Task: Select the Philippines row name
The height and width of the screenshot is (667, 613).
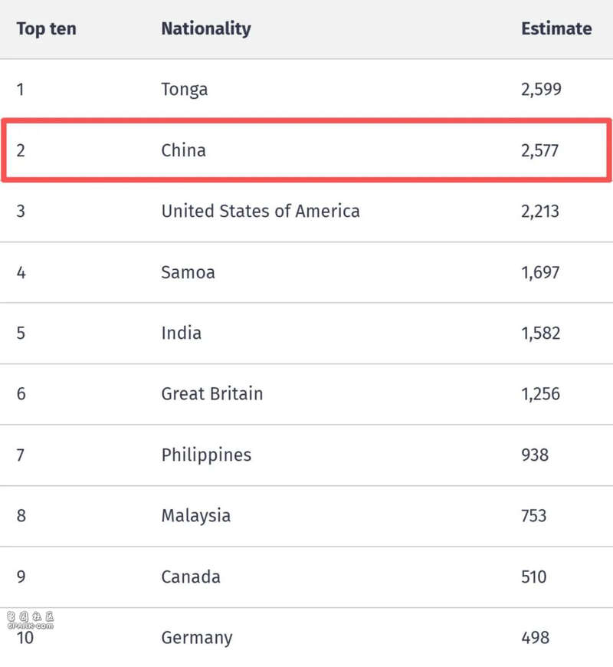Action: tap(206, 455)
